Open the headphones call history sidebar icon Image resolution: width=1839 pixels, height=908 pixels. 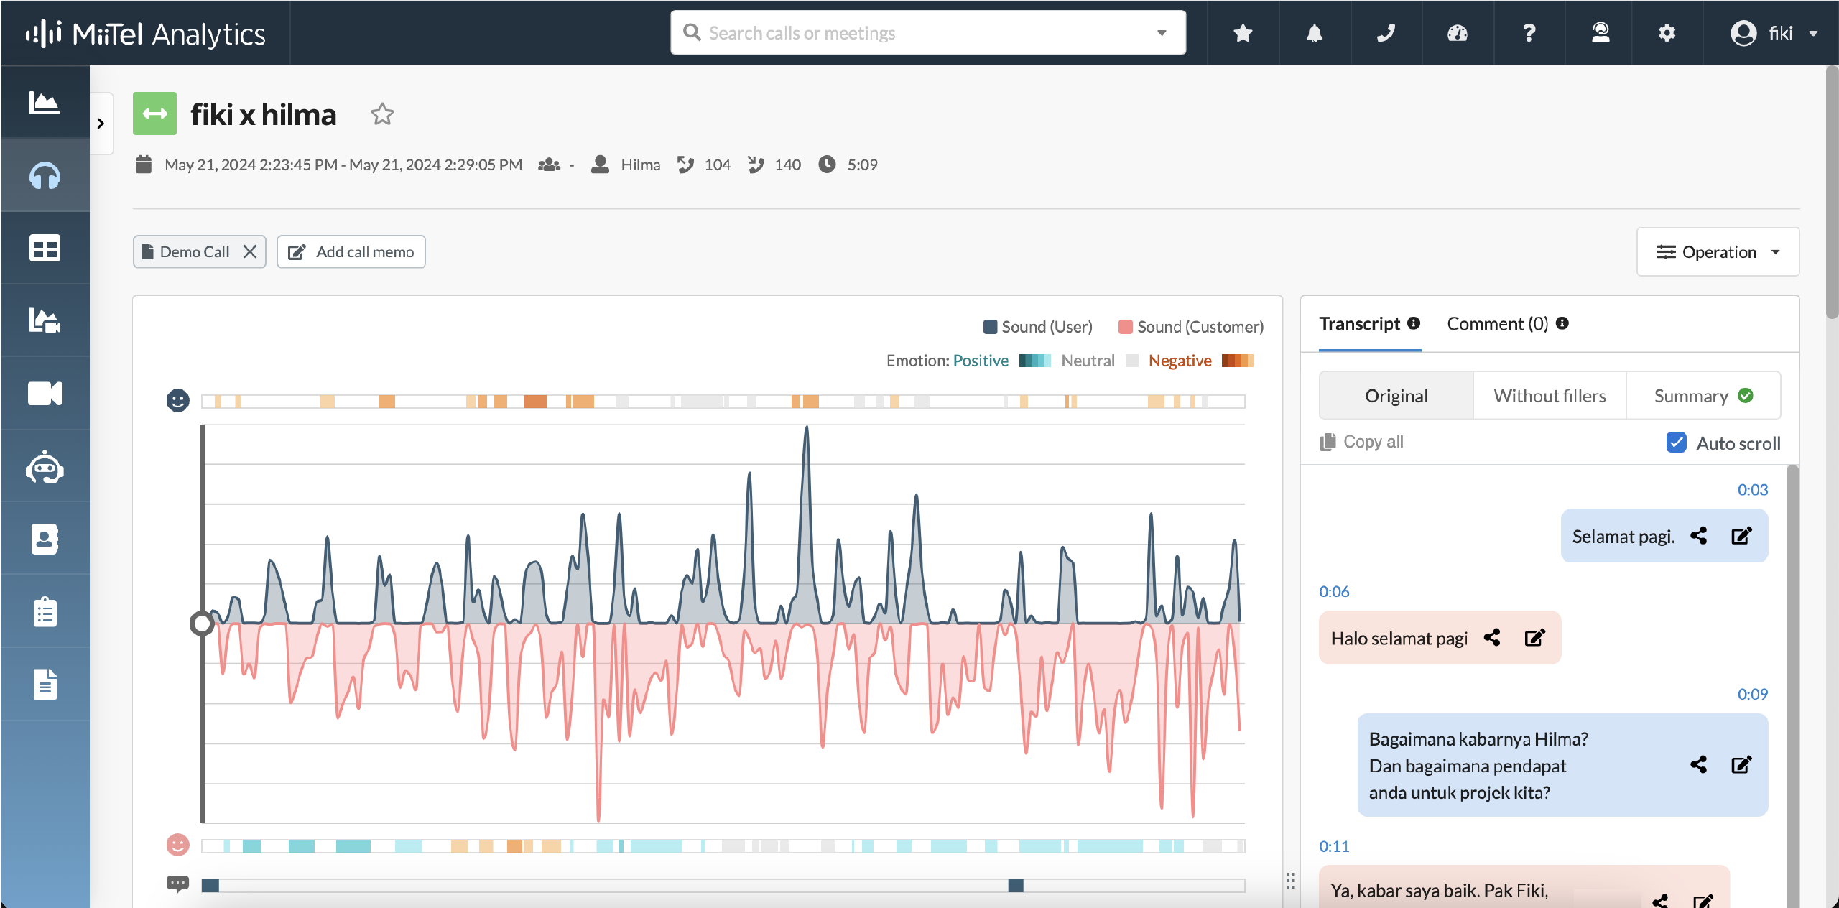[45, 175]
